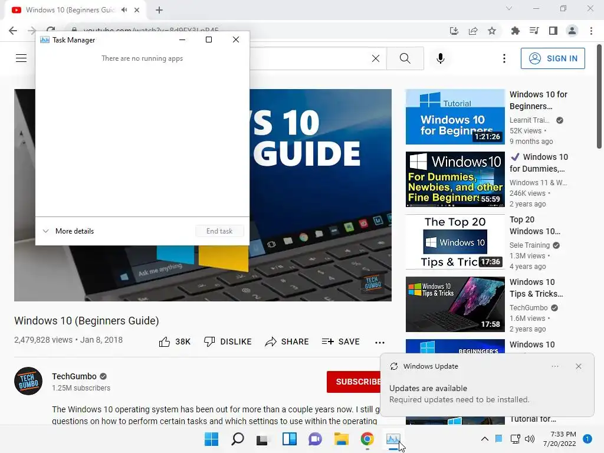The height and width of the screenshot is (453, 604).
Task: Toggle Chrome side panel
Action: point(553,31)
